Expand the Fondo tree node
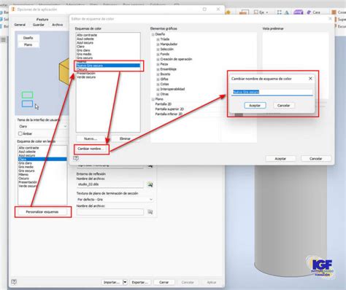 pos(158,55)
